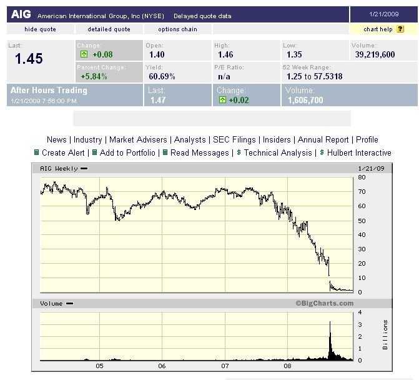Open the Industry link
419x380 pixels.
(87, 139)
